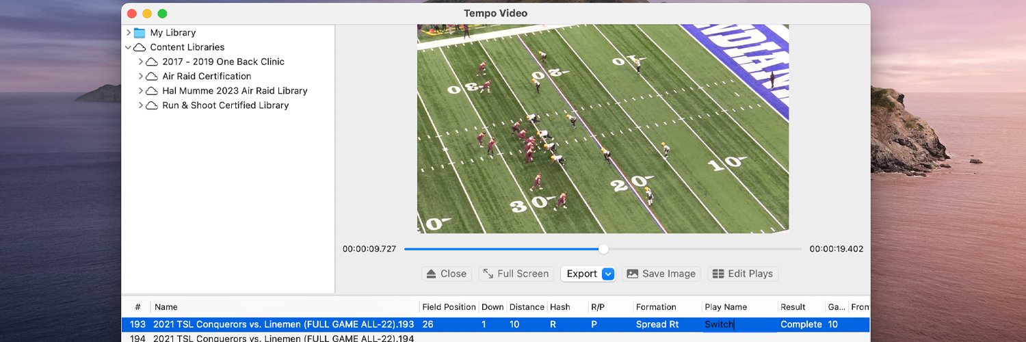
Task: Select the Content Libraries row
Action: click(187, 47)
